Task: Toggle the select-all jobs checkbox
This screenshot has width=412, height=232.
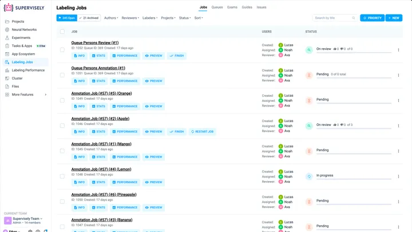Action: coord(62,32)
